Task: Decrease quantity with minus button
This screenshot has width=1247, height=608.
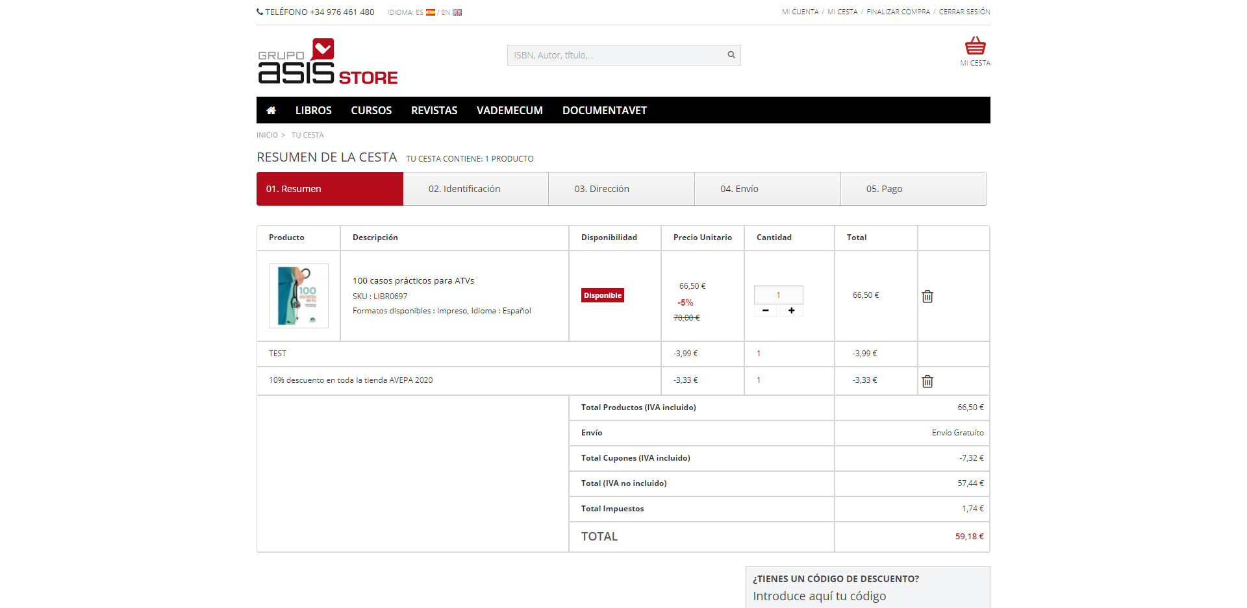Action: [x=766, y=311]
